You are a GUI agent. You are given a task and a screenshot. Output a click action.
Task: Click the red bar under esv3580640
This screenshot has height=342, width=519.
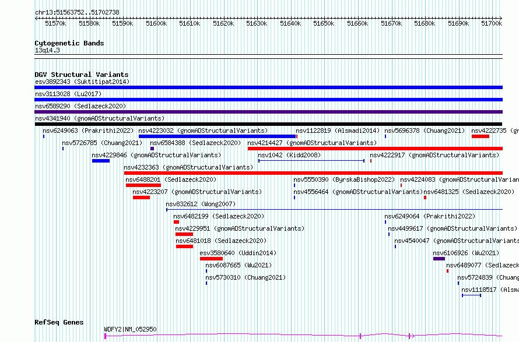tap(211, 259)
